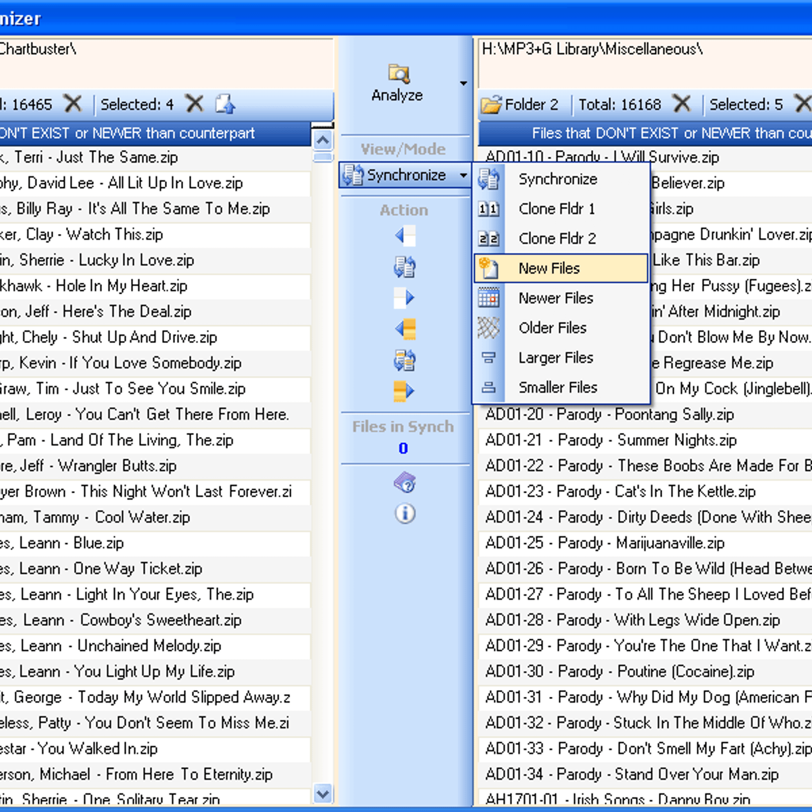The image size is (812, 812).
Task: Open the Synchronize View/Mode dropdown
Action: (405, 175)
